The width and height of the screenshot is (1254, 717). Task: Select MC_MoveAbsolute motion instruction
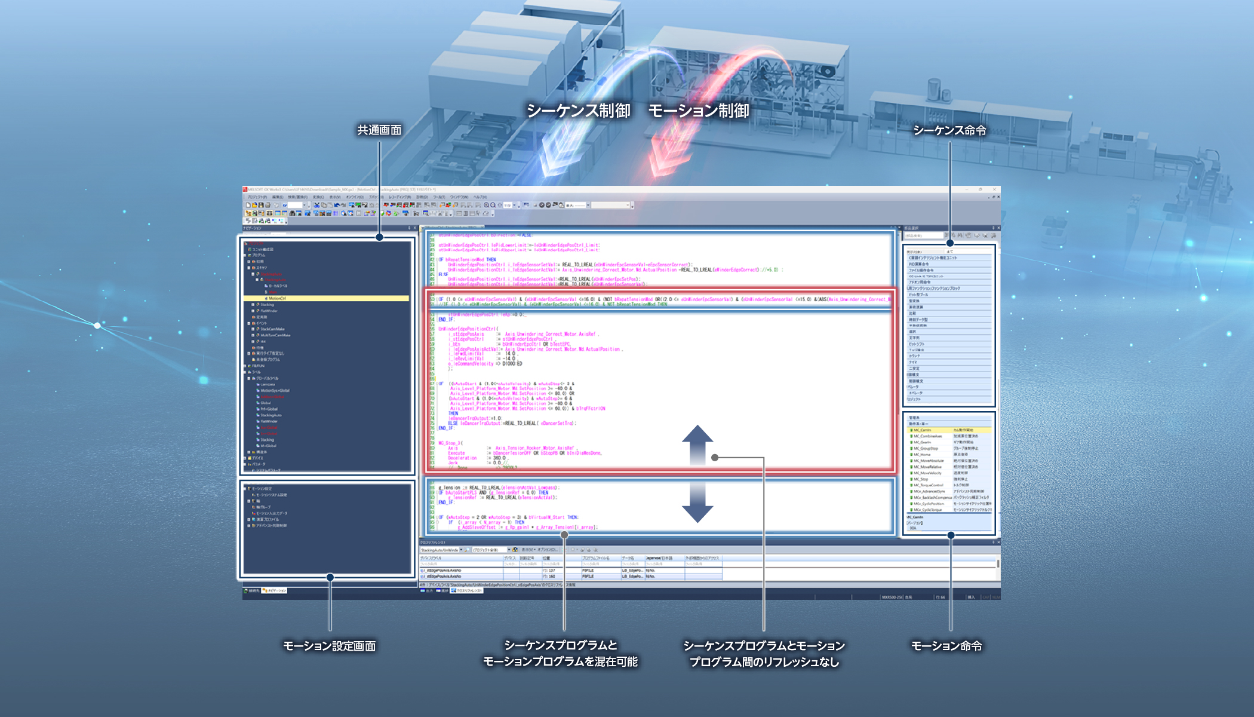[929, 461]
